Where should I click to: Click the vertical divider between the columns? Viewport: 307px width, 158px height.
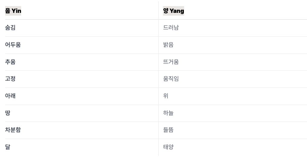click(159, 78)
